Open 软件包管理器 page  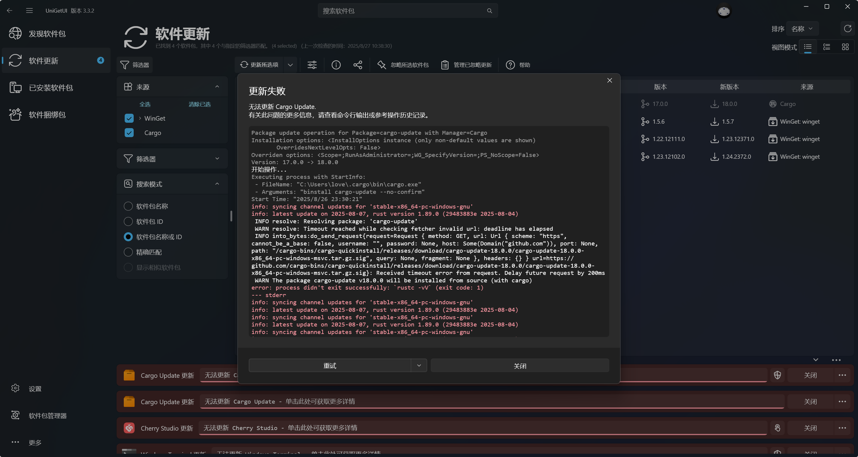click(56, 415)
